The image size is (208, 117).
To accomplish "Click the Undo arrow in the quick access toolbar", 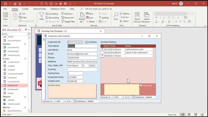I will [x=29, y=4].
